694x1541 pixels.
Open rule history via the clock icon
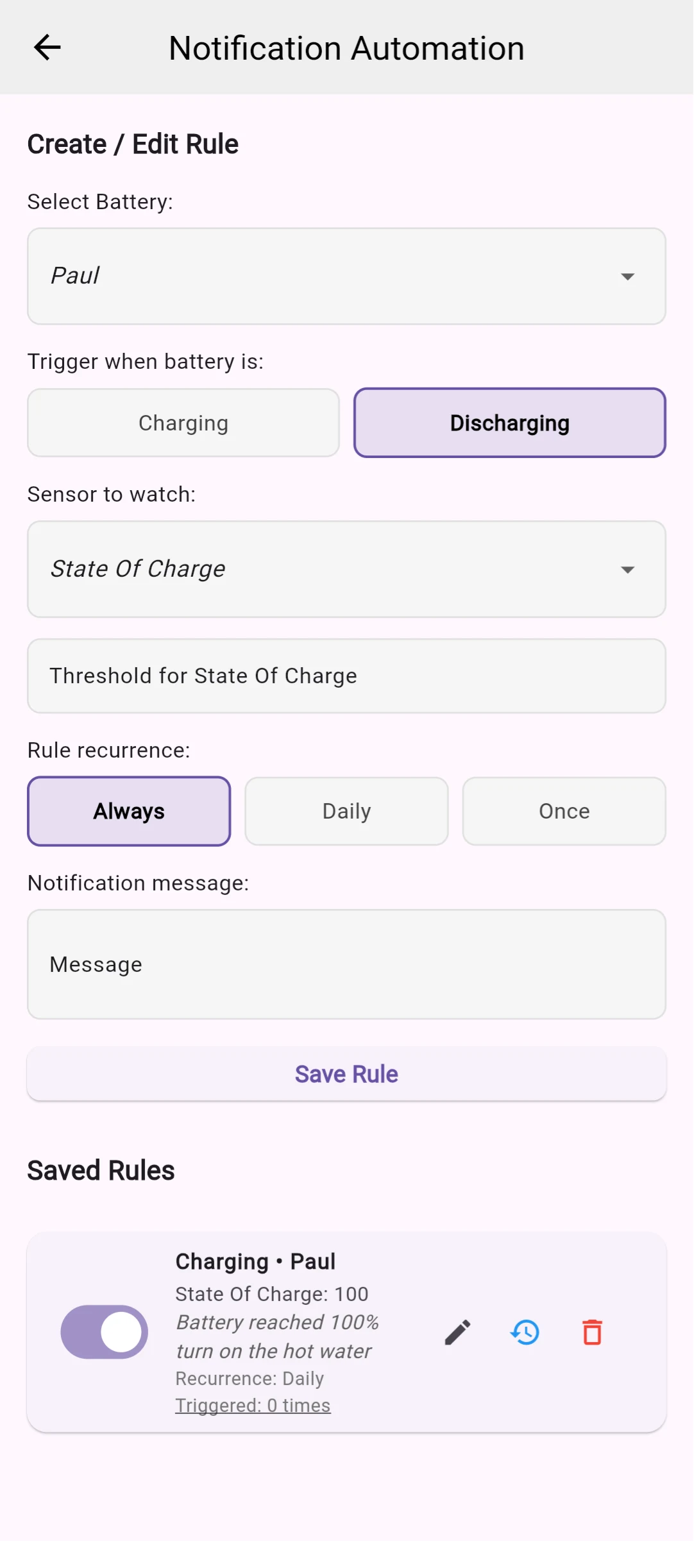tap(525, 1332)
